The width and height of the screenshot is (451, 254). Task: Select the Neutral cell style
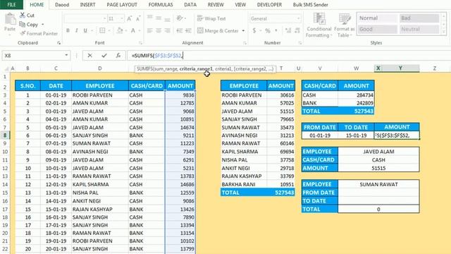tap(419, 29)
